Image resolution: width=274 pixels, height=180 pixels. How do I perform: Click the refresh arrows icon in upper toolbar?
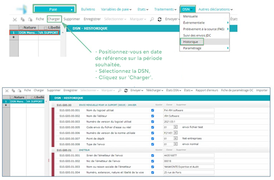pyautogui.click(x=159, y=19)
